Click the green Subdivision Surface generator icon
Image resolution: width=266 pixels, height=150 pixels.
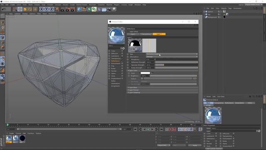(89, 9)
